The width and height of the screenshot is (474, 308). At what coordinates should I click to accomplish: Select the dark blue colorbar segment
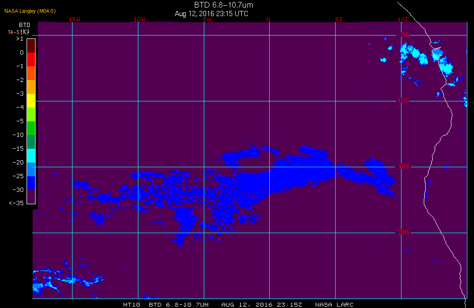point(31,183)
